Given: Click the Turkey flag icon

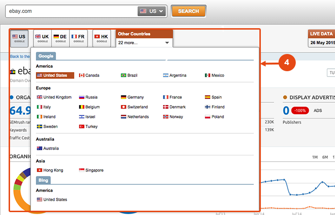Looking at the screenshot, I should pos(81,127).
